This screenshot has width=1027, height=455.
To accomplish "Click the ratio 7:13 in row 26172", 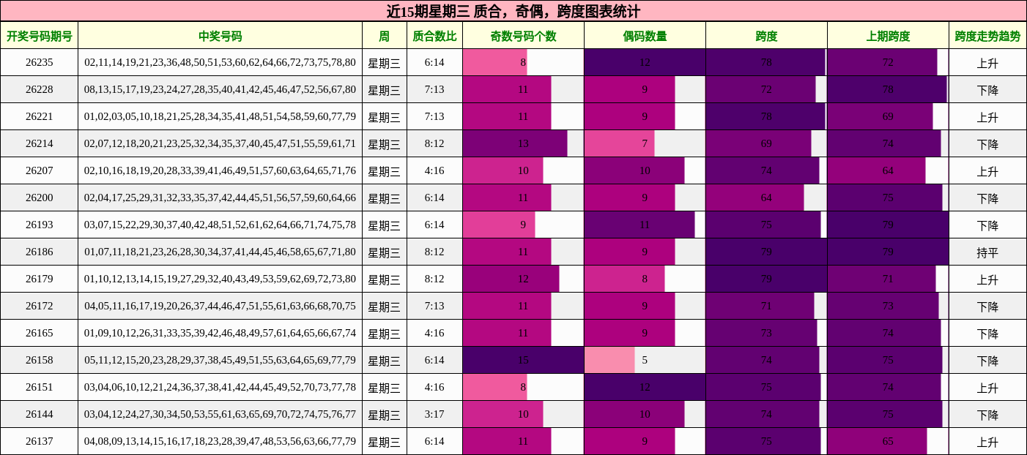I will point(434,306).
